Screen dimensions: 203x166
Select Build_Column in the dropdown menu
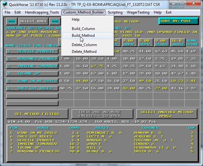pyautogui.click(x=83, y=29)
